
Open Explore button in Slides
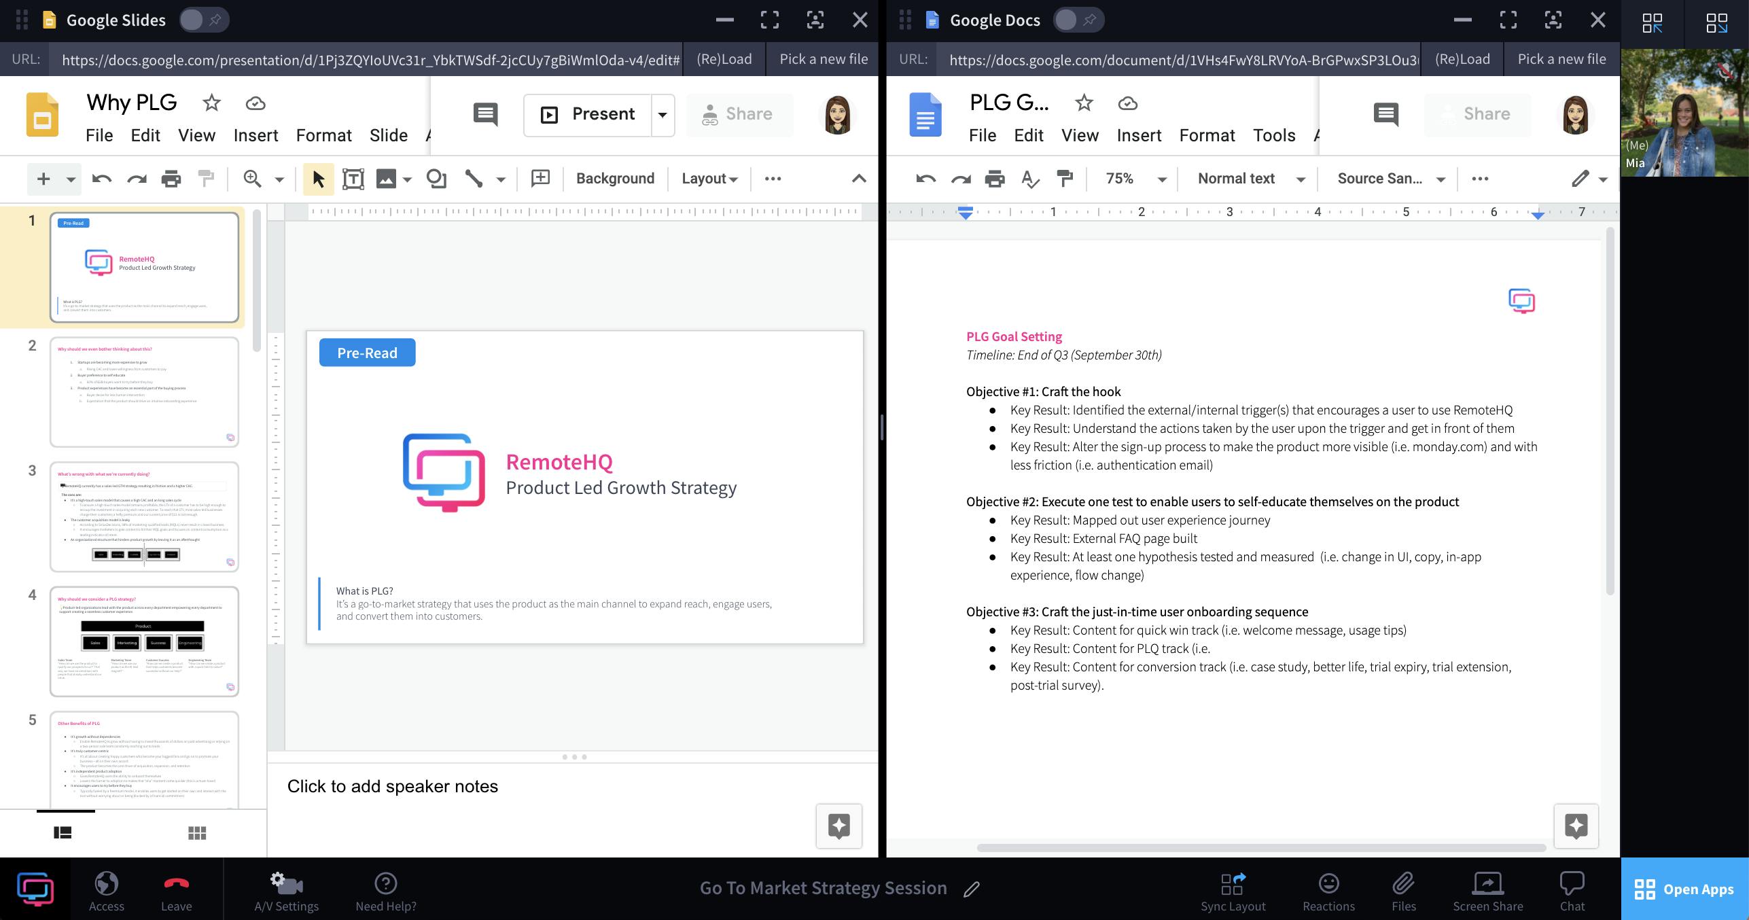[839, 826]
